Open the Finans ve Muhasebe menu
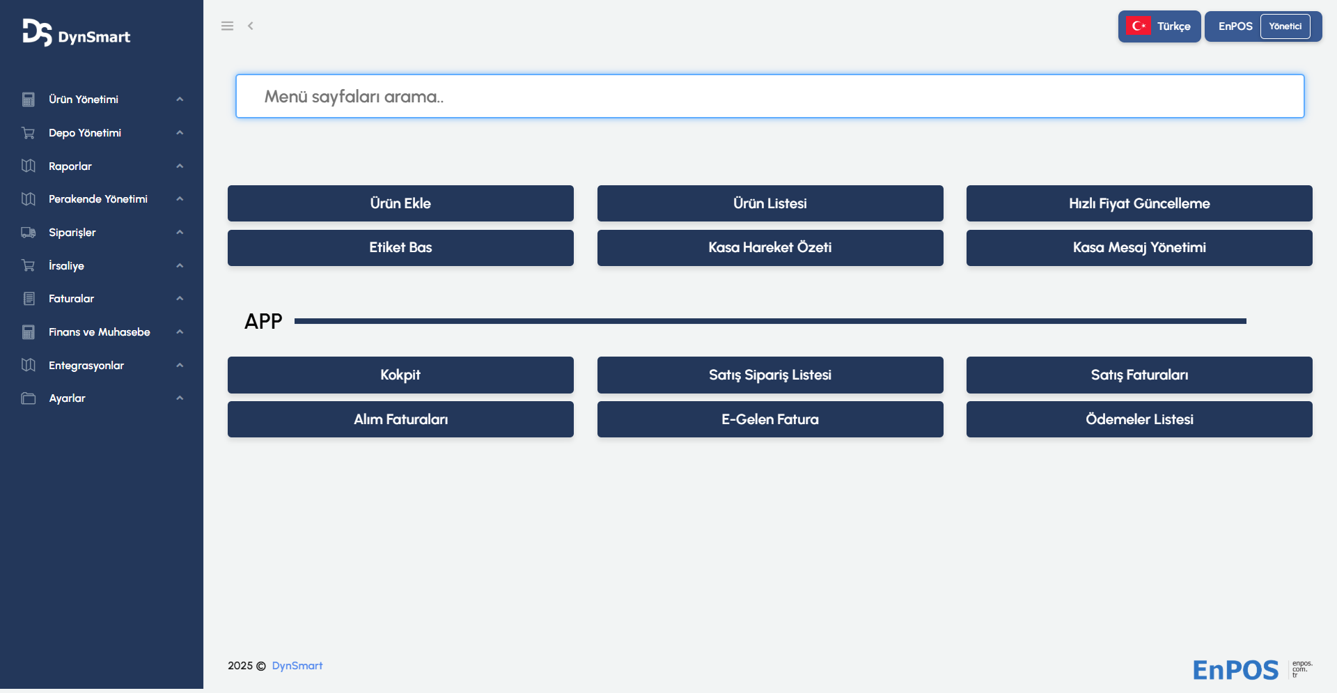Viewport: 1337px width, 693px height. point(100,332)
